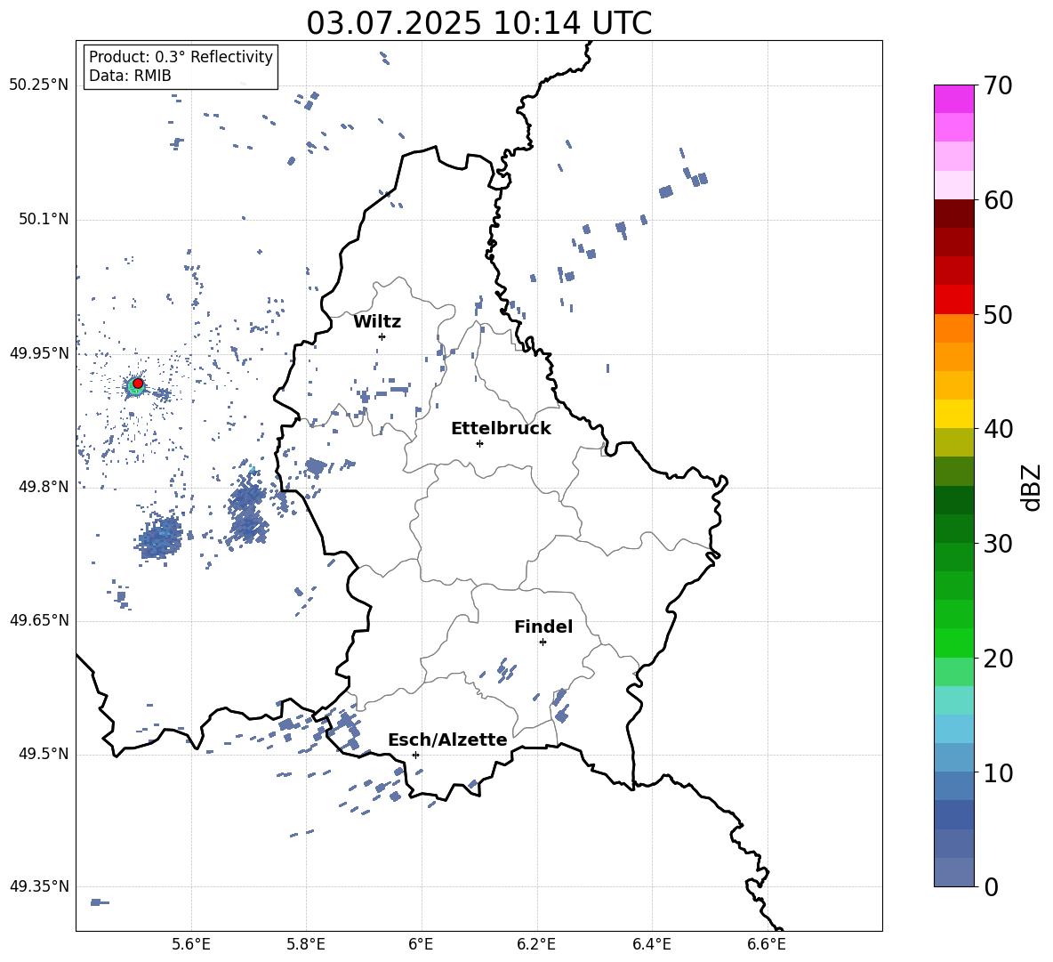Click the bright green 20 dBZ swatch
The image size is (1053, 962).
[x=954, y=643]
